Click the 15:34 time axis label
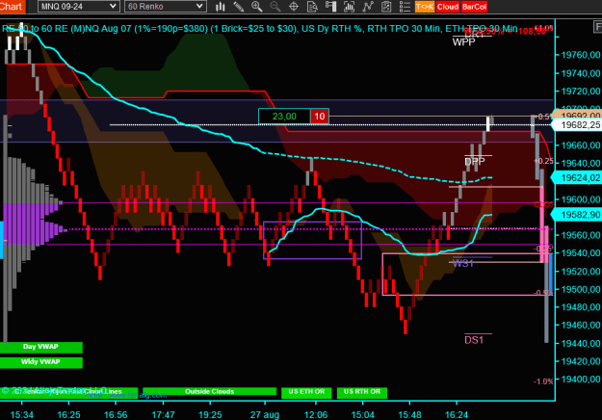The width and height of the screenshot is (602, 420). (21, 414)
